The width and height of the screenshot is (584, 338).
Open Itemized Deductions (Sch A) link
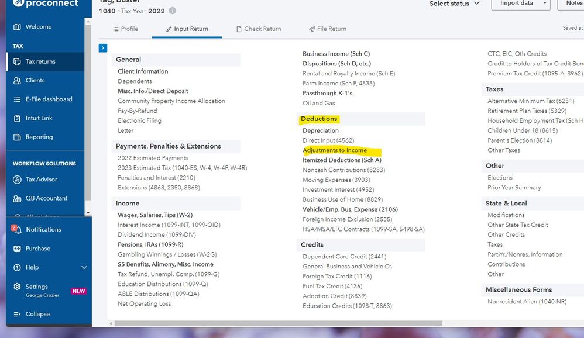342,160
